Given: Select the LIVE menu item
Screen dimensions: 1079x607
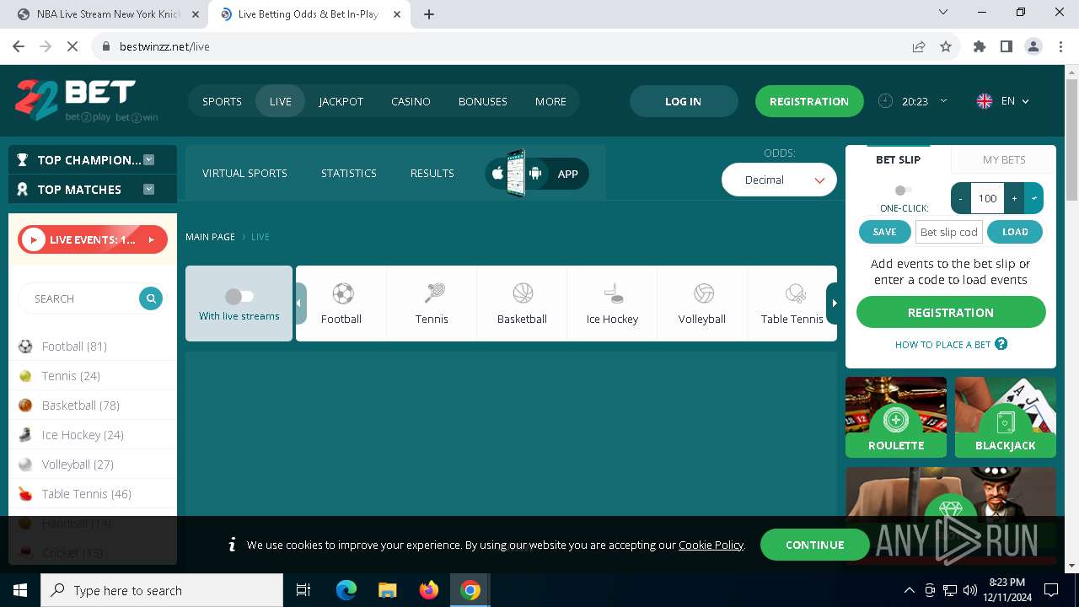Looking at the screenshot, I should point(281,101).
